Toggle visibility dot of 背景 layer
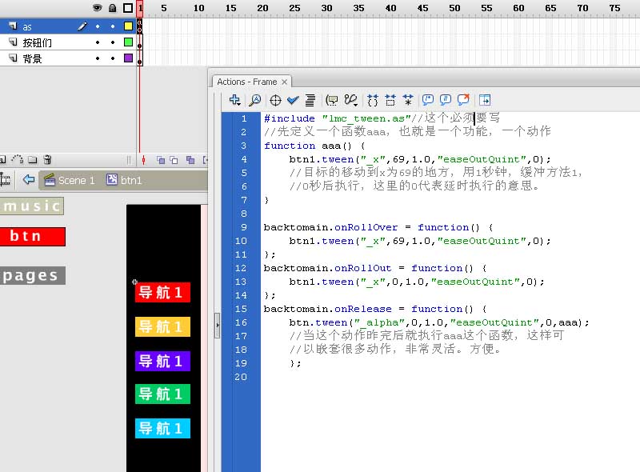Screen dimensions: 640x472 [x=98, y=58]
